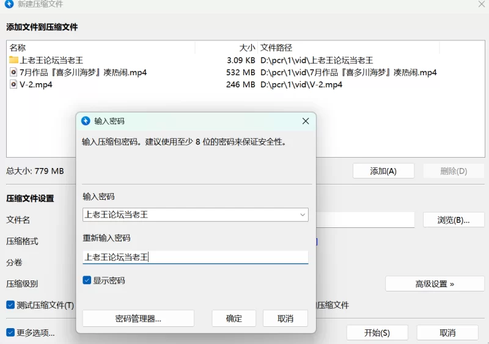Image resolution: width=489 pixels, height=344 pixels.
Task: Click the app icon in 输入密码 dialog title
Action: [86, 121]
